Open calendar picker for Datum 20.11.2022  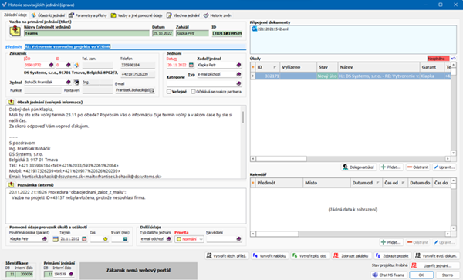tap(191, 65)
